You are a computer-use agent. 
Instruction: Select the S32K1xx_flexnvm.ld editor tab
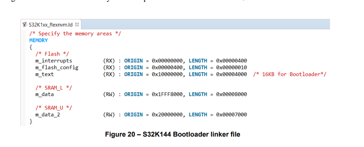point(51,24)
